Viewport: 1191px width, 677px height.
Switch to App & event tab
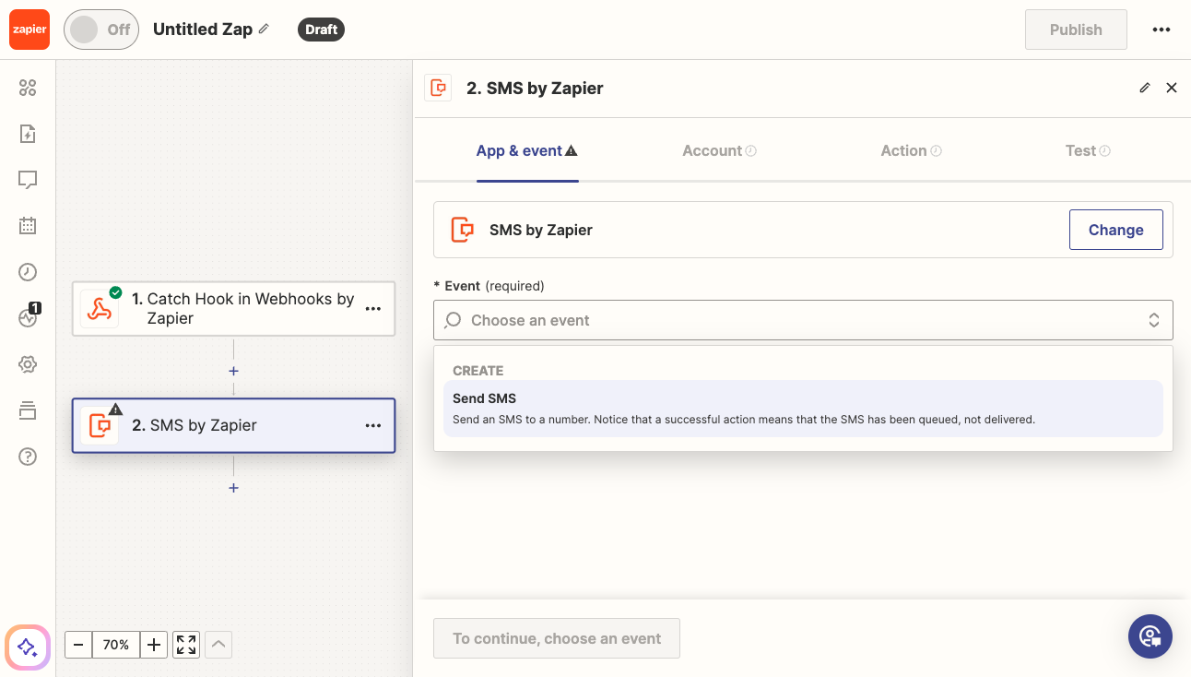point(527,151)
